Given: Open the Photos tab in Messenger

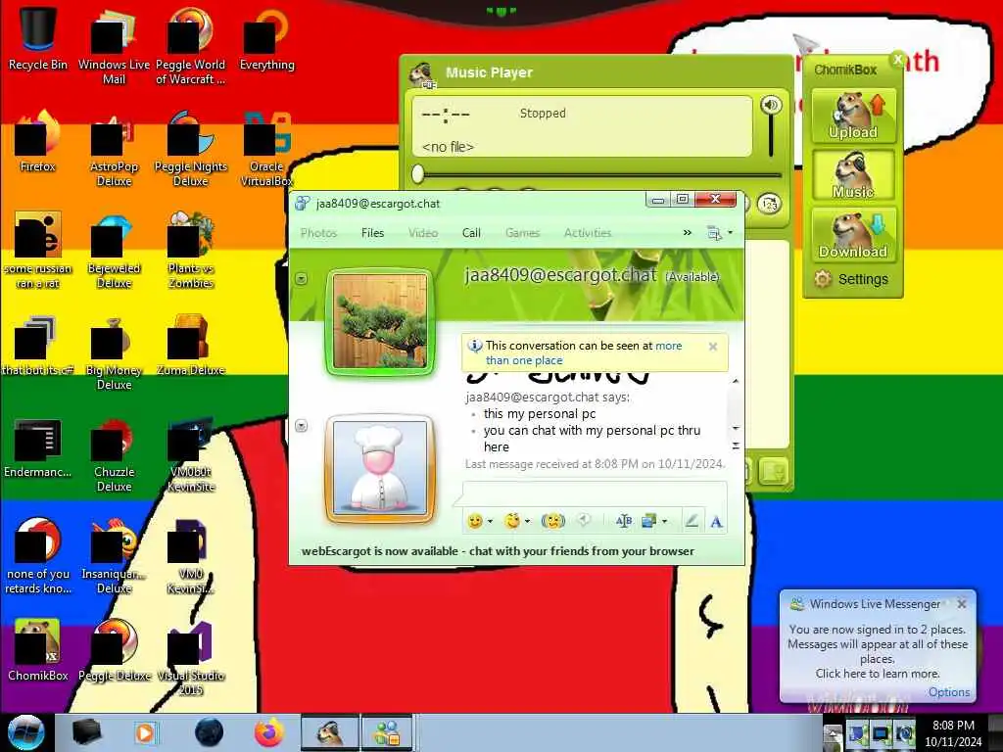Looking at the screenshot, I should click(x=318, y=233).
